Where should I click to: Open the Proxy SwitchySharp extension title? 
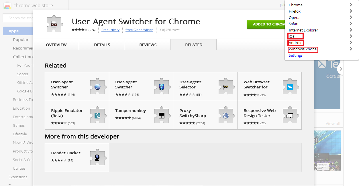[x=193, y=113]
